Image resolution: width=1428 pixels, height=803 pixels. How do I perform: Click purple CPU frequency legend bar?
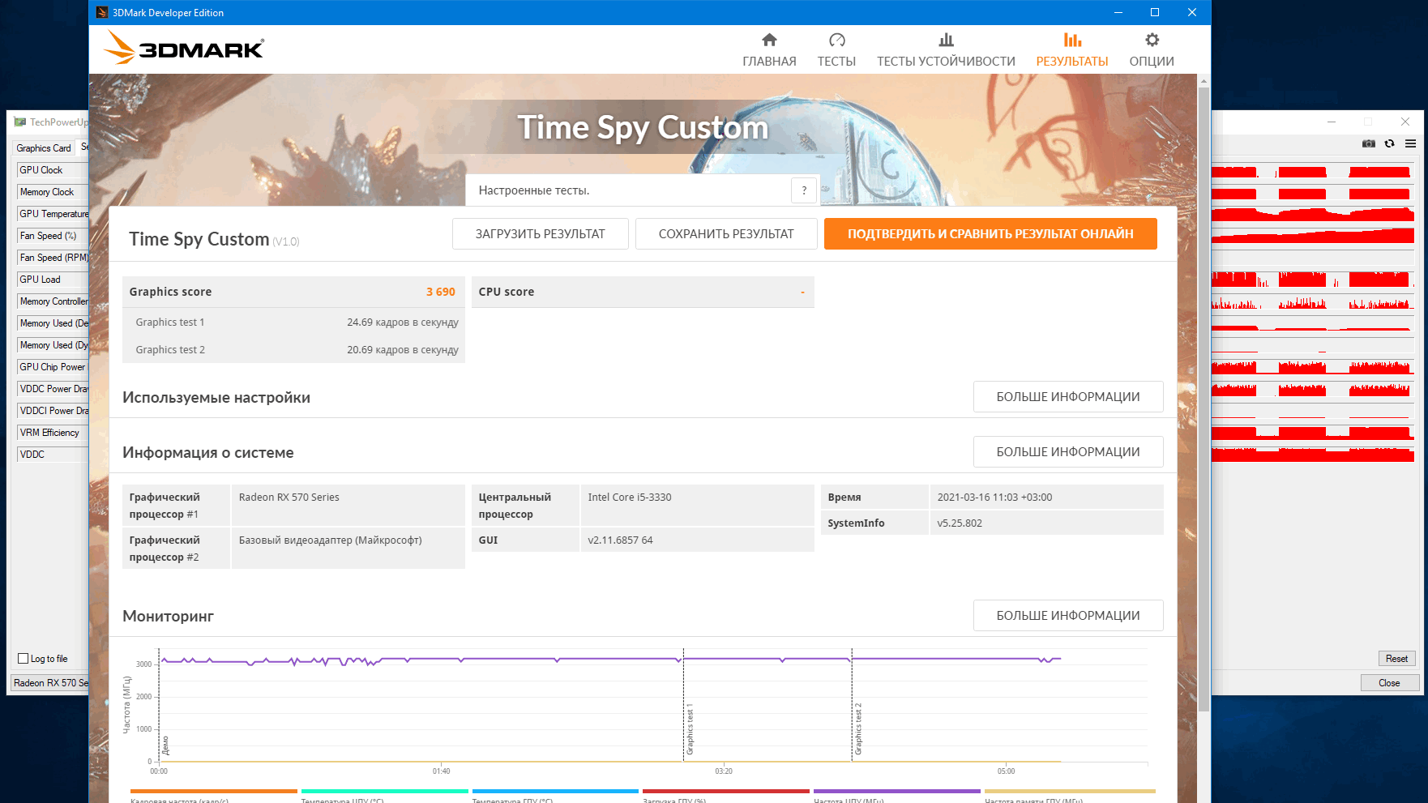(x=897, y=791)
